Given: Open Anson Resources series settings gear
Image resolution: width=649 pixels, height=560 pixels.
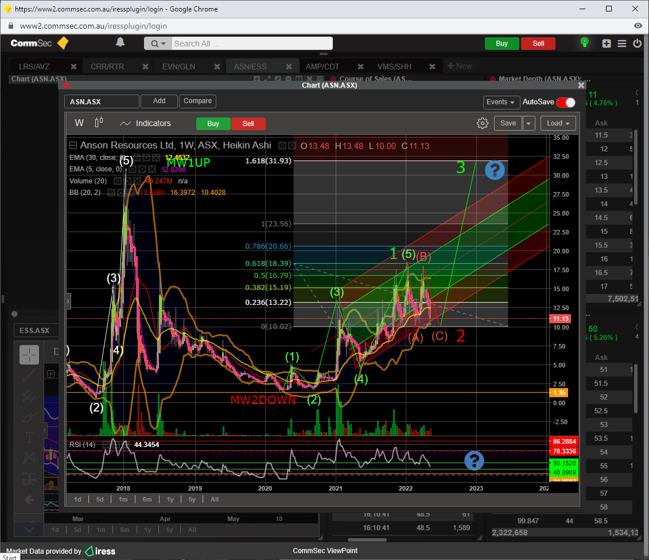Looking at the screenshot, I should [x=292, y=146].
